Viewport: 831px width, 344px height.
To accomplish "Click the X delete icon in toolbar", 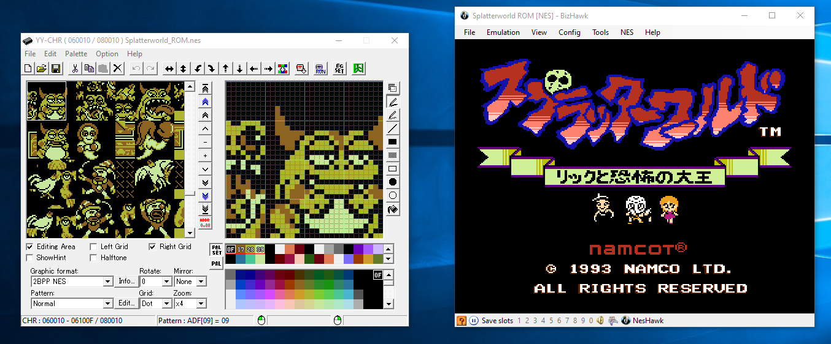I will pos(117,69).
